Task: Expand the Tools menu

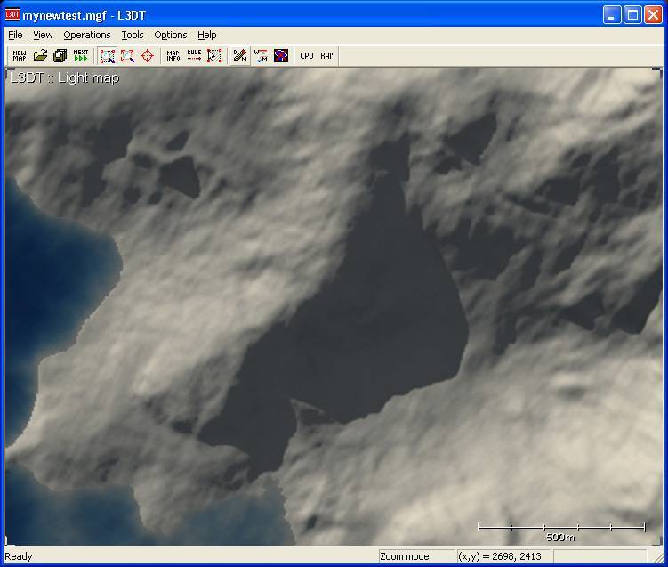Action: [x=133, y=35]
